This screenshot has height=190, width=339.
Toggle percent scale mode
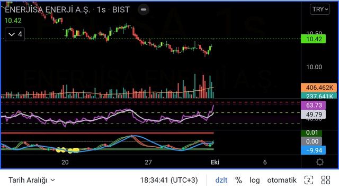click(238, 180)
